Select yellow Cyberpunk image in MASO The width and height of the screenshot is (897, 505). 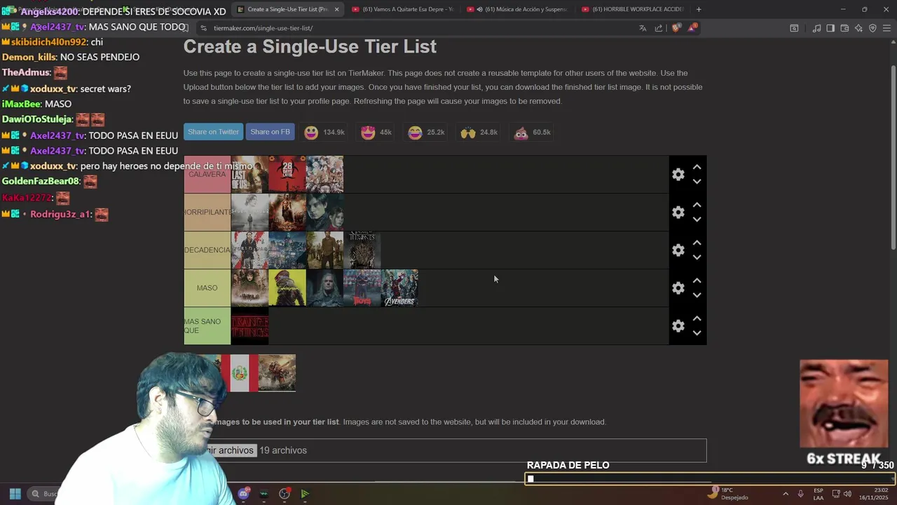click(x=287, y=288)
